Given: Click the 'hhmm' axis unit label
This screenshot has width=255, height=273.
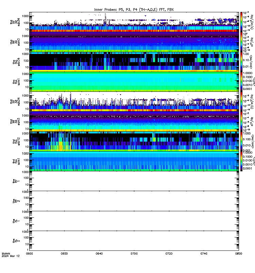Looking at the screenshot, I should [6, 254].
